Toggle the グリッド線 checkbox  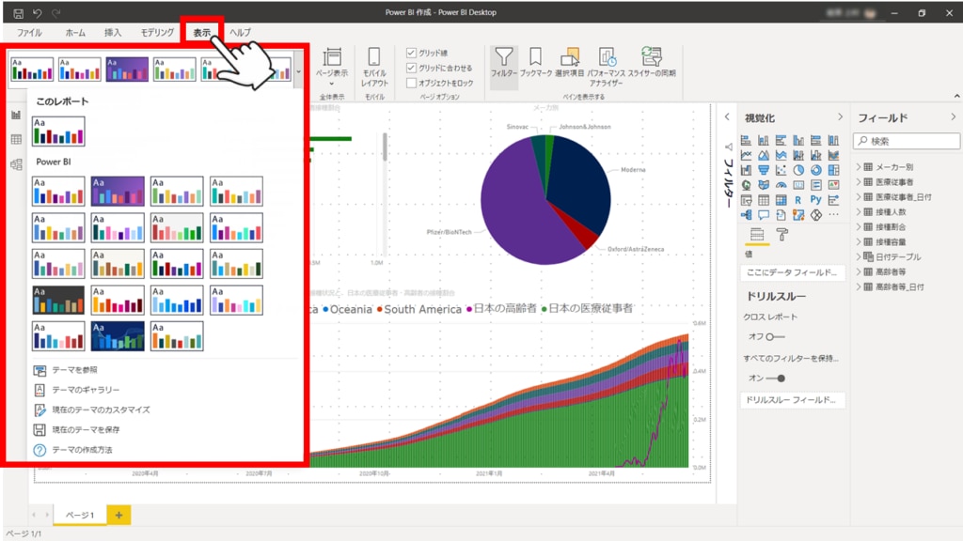pos(412,53)
